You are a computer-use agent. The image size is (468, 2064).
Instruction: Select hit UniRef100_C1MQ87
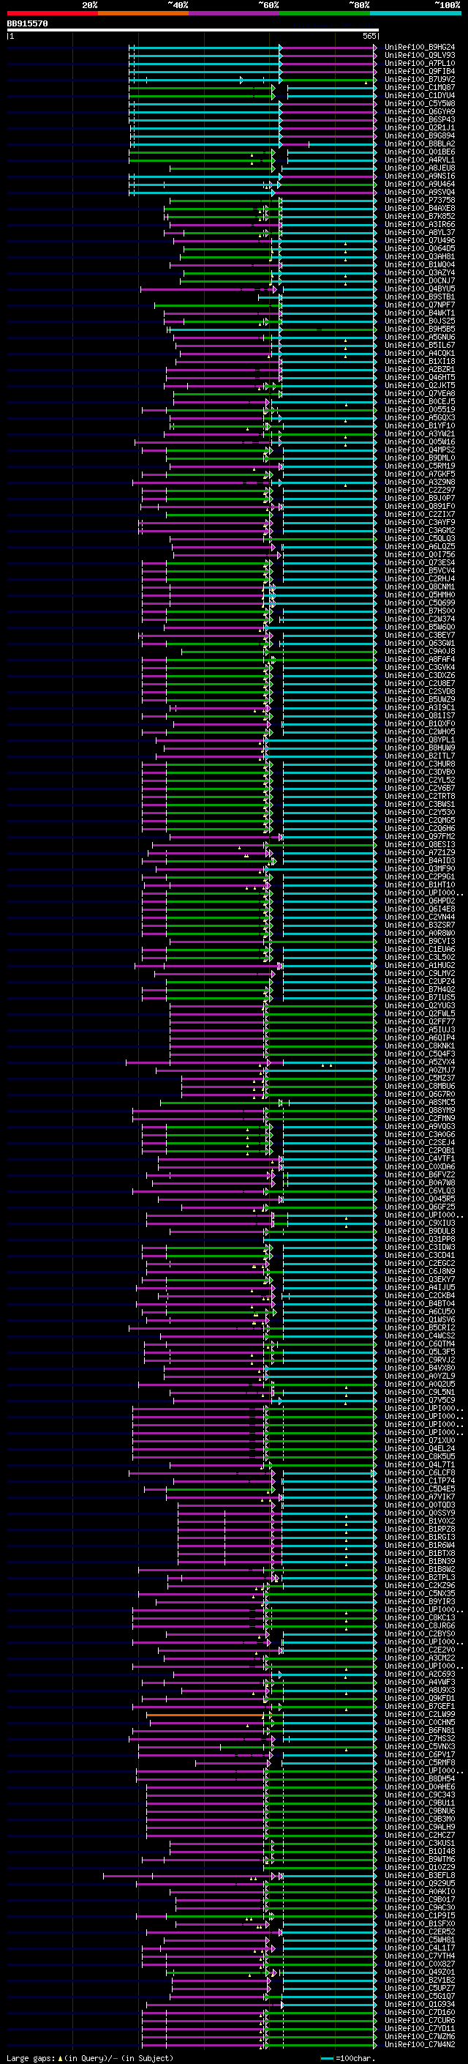(419, 87)
